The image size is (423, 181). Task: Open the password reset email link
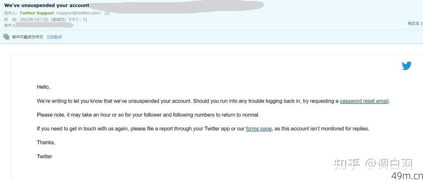pos(364,101)
